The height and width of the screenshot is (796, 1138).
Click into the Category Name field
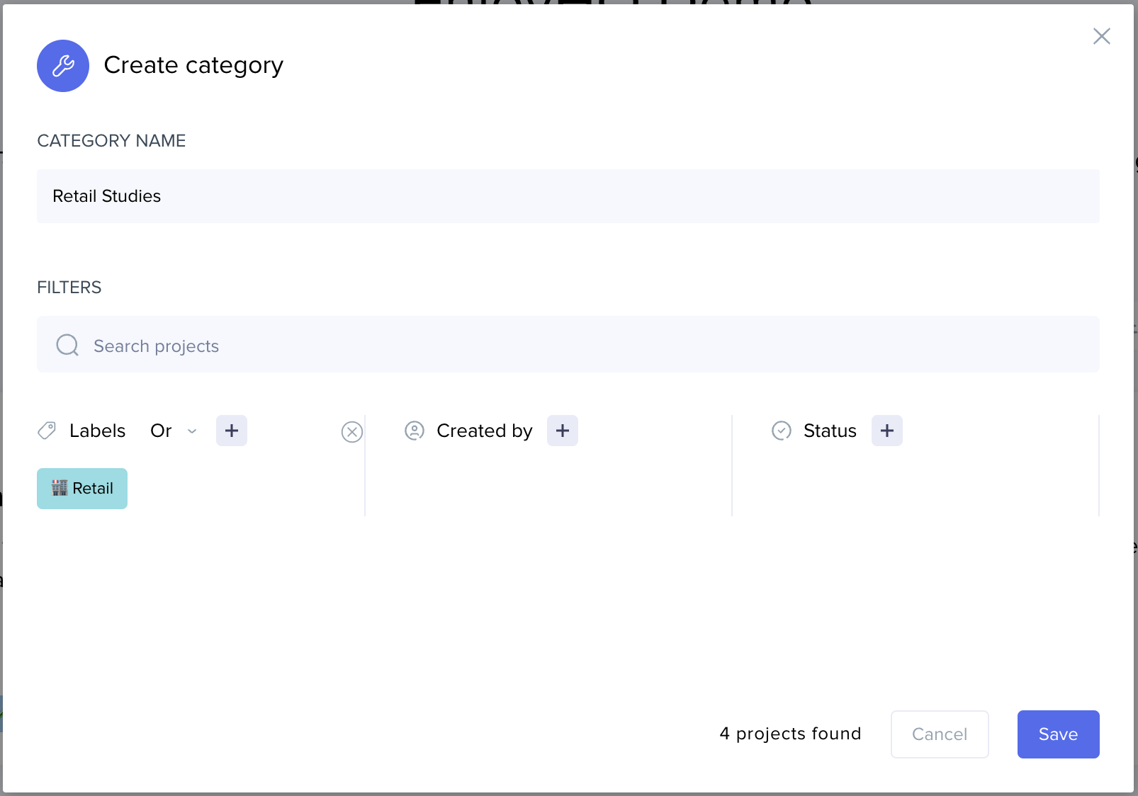567,196
